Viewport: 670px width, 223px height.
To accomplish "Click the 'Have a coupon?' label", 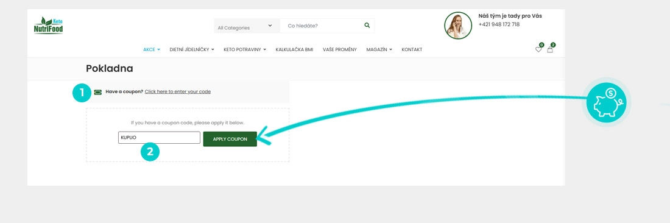I will 124,91.
